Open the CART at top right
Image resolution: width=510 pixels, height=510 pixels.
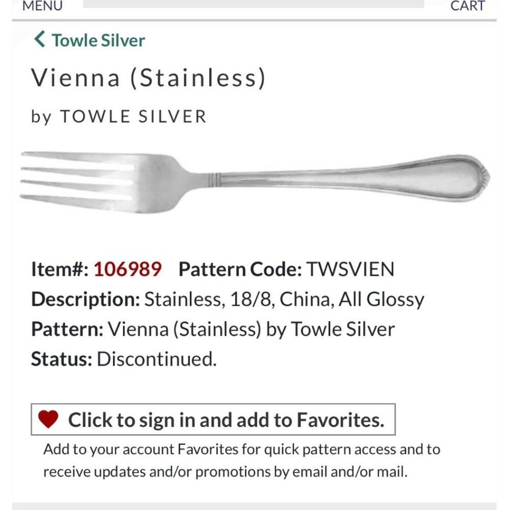tap(467, 5)
